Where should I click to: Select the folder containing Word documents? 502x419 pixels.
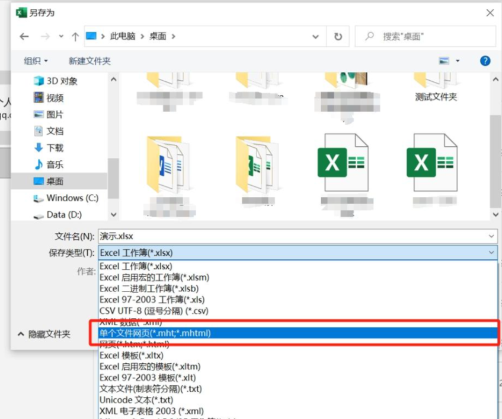click(169, 164)
